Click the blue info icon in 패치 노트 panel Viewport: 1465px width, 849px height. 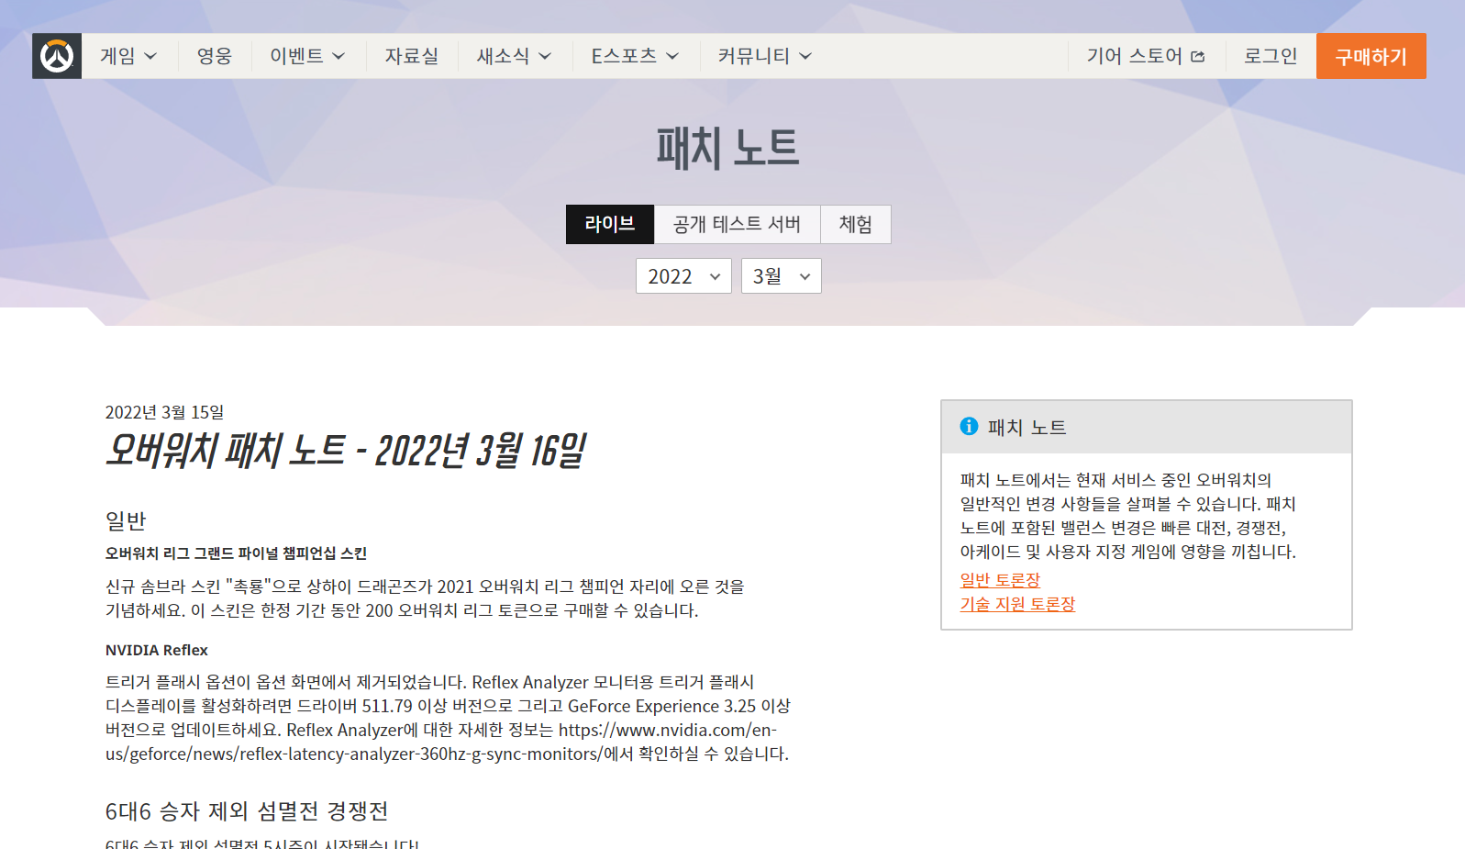(x=969, y=426)
